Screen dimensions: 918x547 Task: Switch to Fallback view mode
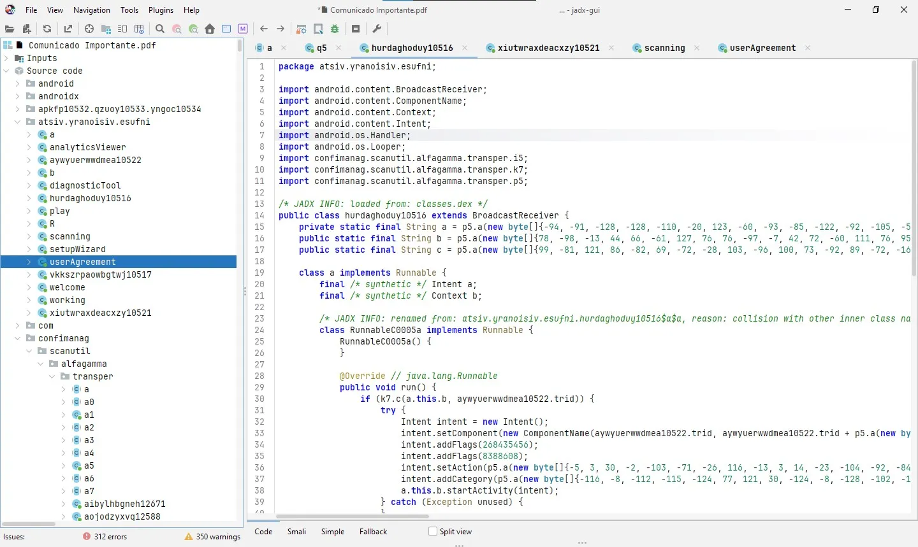[373, 531]
